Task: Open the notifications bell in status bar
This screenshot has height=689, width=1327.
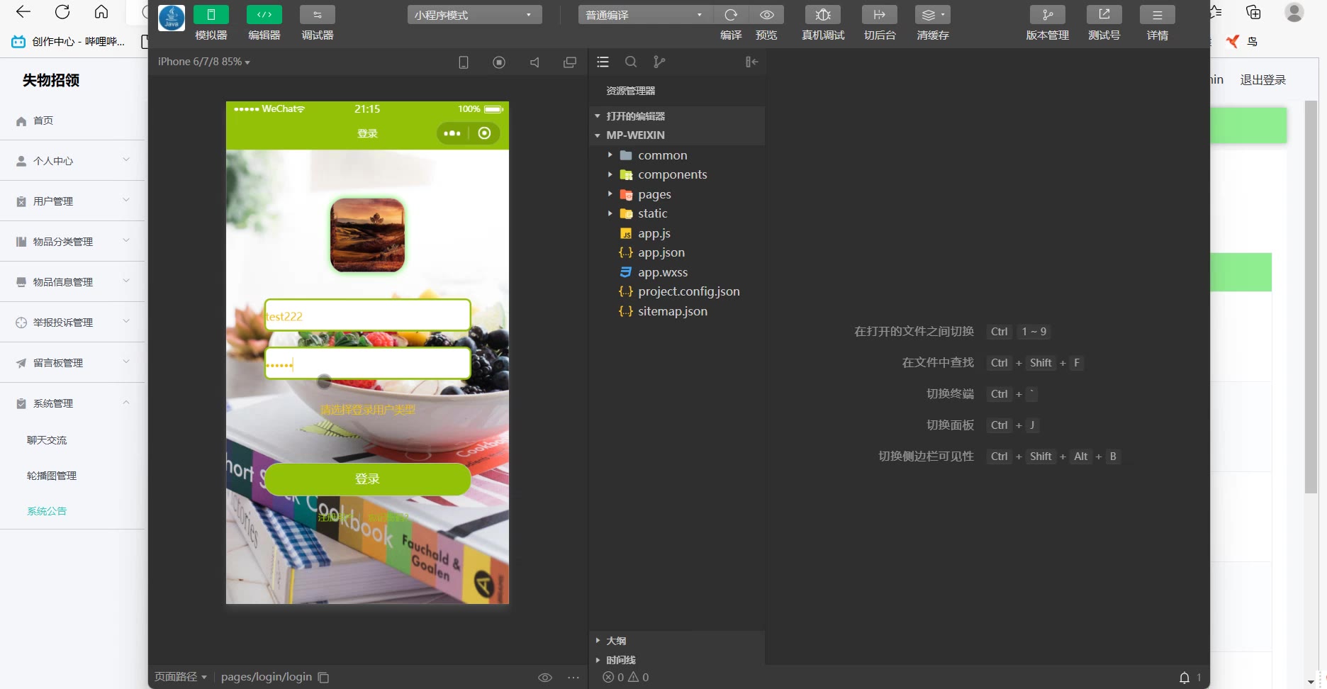Action: pyautogui.click(x=1185, y=678)
